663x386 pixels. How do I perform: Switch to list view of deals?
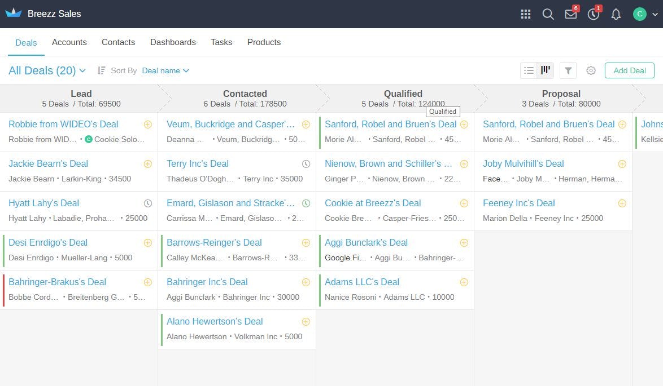coord(529,70)
